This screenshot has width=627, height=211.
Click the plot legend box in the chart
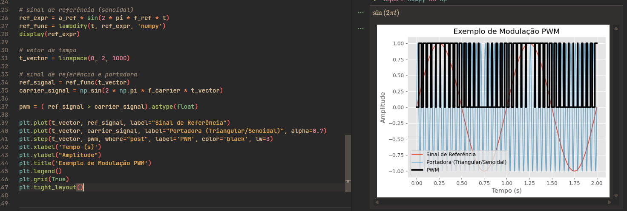pos(459,162)
